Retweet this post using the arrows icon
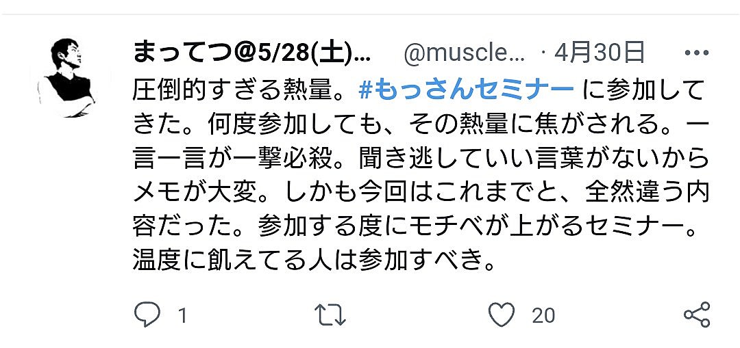Viewport: 740px width, 348px height. pos(330,314)
